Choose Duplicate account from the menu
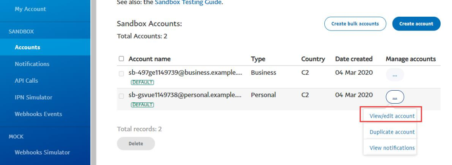 tap(392, 132)
